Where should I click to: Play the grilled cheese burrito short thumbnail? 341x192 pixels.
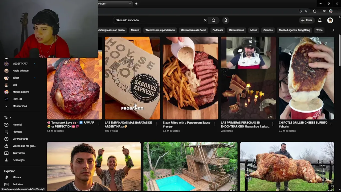point(306,78)
